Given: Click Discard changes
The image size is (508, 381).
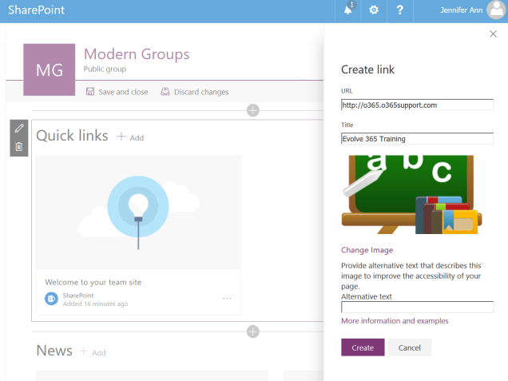Looking at the screenshot, I should [195, 92].
